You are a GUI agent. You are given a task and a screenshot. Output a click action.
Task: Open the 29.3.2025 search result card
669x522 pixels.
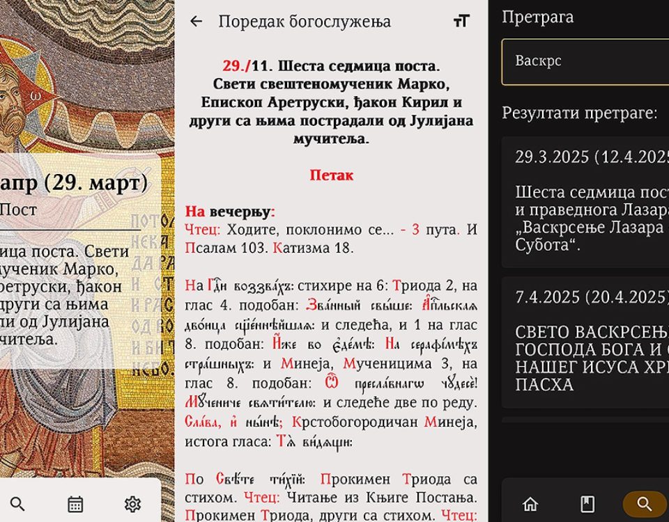[585, 201]
